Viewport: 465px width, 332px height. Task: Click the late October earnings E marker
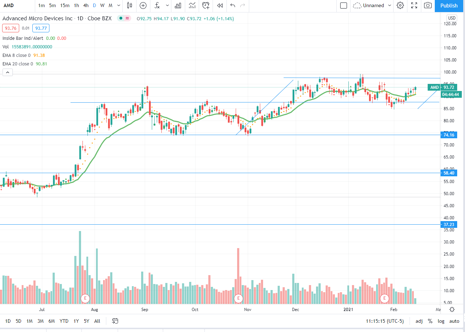[239, 298]
